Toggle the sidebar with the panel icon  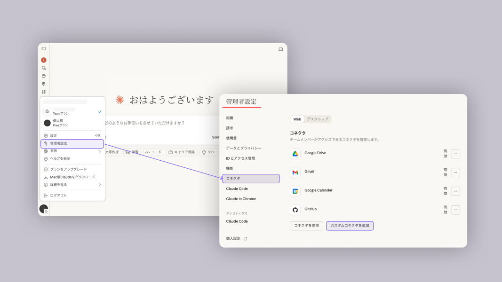pyautogui.click(x=43, y=47)
